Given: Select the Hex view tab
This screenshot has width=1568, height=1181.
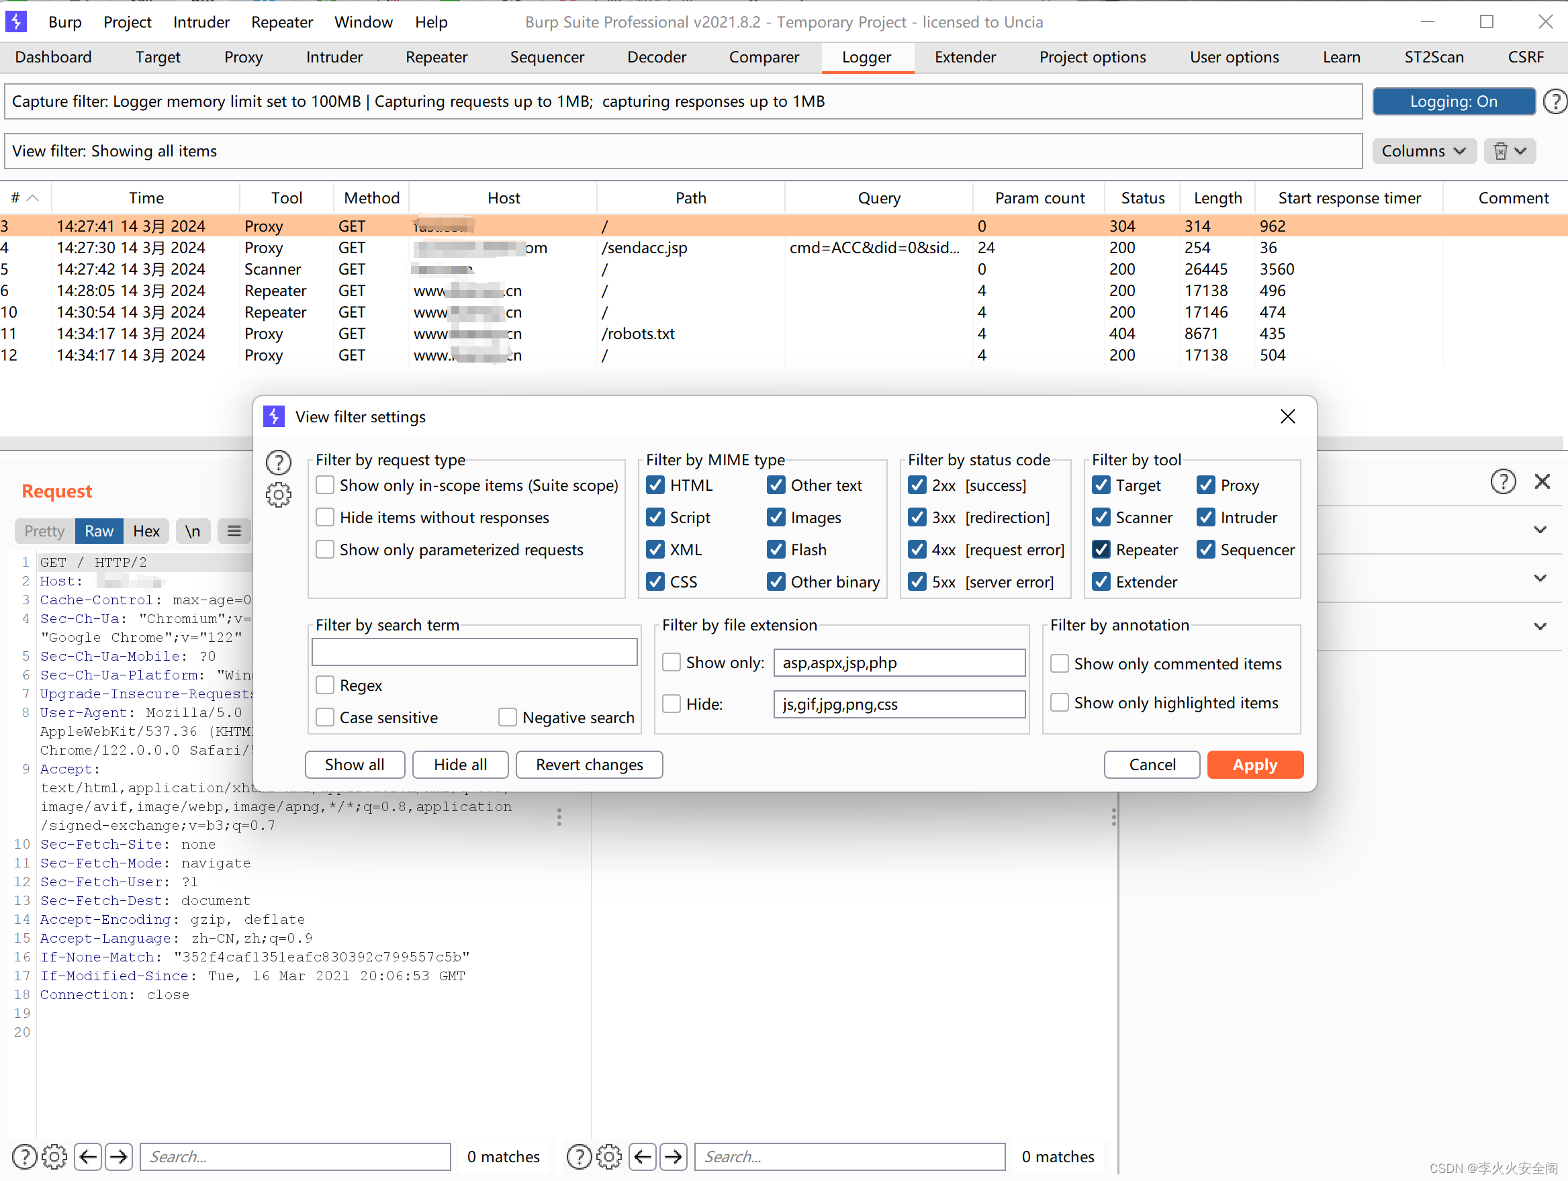Looking at the screenshot, I should coord(146,531).
